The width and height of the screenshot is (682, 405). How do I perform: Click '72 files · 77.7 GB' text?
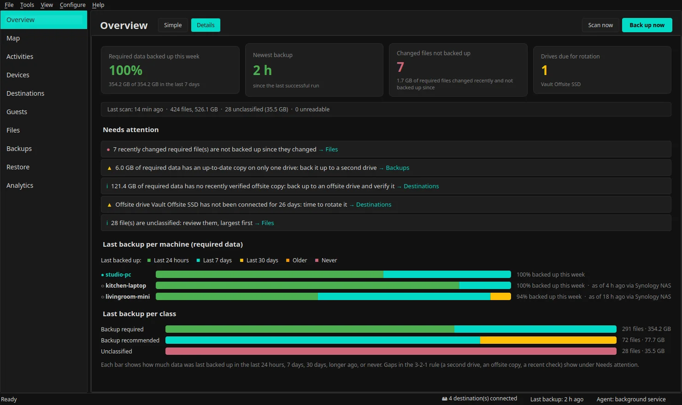[643, 340]
